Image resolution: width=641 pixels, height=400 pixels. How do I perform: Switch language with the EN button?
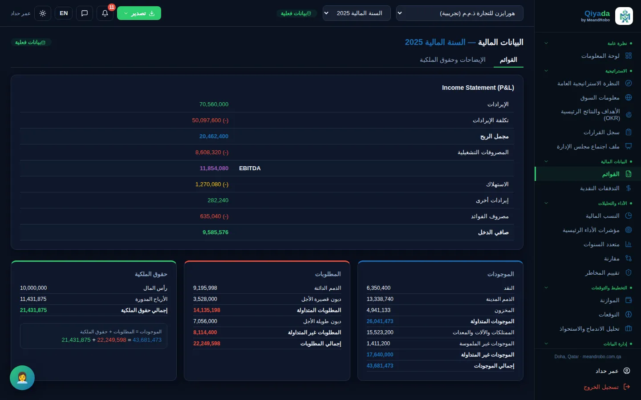click(x=64, y=13)
